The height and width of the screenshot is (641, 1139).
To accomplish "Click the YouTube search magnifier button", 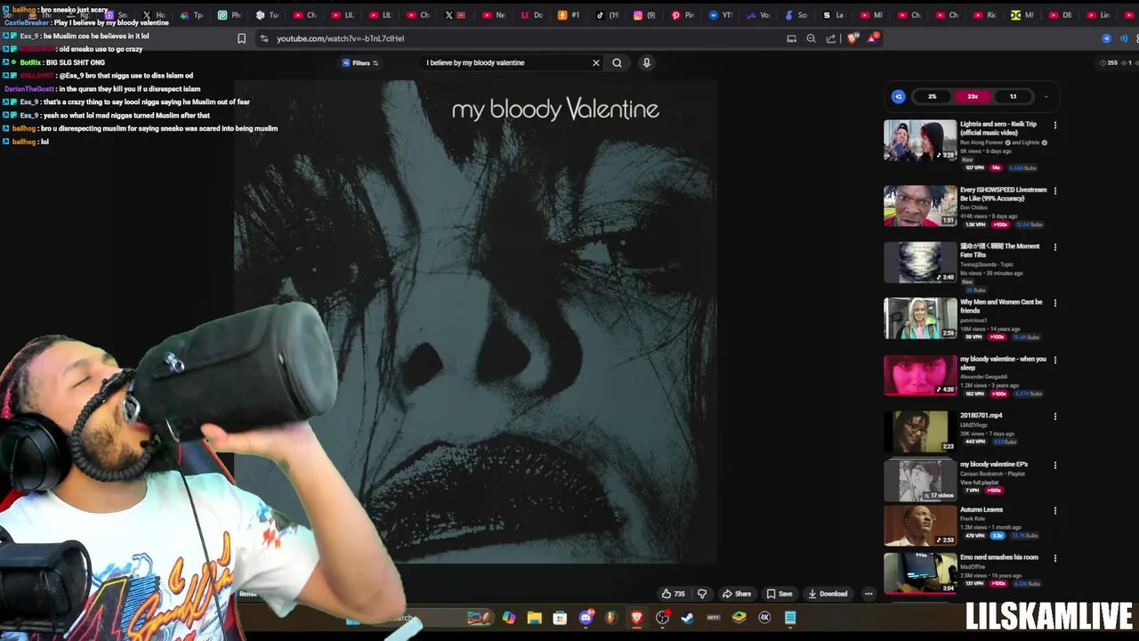I will (617, 62).
